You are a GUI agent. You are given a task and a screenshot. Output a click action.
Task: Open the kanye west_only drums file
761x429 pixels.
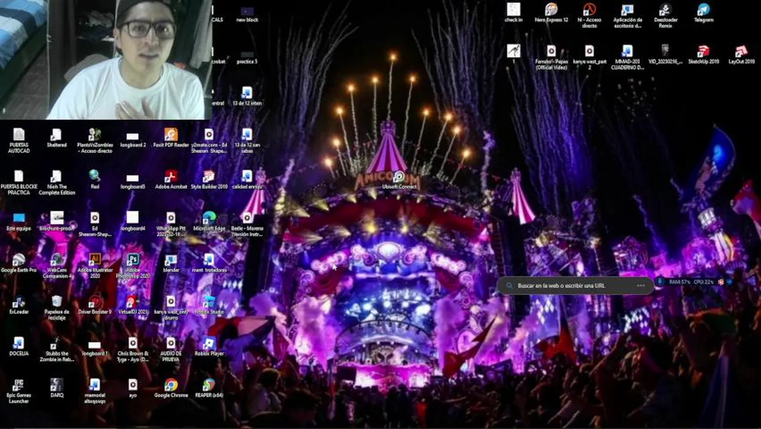click(171, 307)
